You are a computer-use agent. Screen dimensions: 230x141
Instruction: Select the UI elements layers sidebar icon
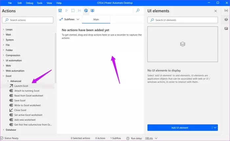(x=226, y=19)
